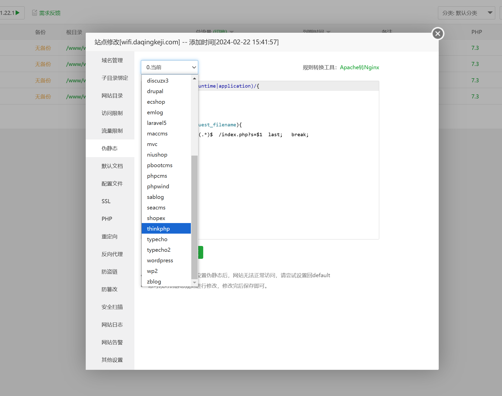
Task: Choose pbootcms from the dropdown list
Action: pos(166,165)
